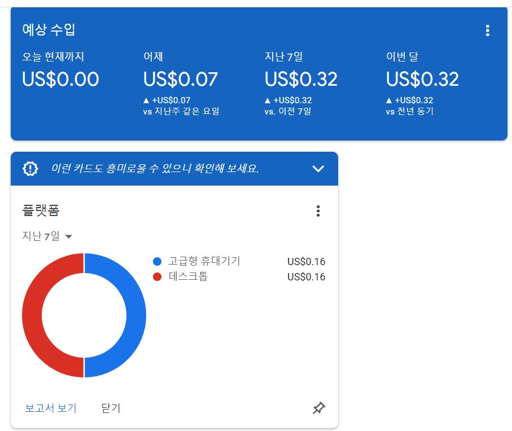Click the 플랫폼 card title
Screen dimensions: 512x431
click(x=41, y=210)
